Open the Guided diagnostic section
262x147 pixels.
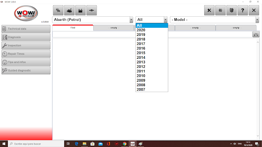pyautogui.click(x=26, y=71)
